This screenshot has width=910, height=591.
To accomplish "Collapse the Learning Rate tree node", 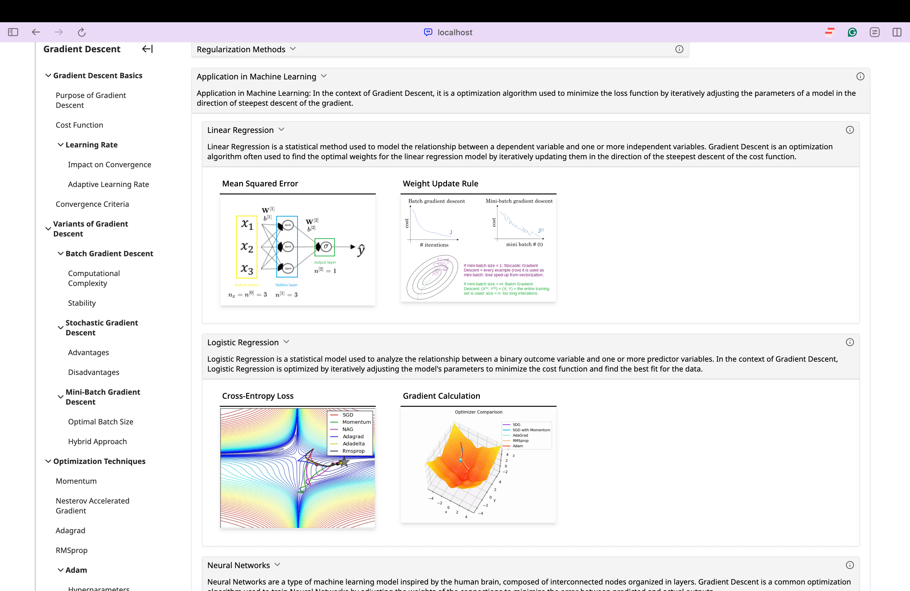I will point(60,145).
